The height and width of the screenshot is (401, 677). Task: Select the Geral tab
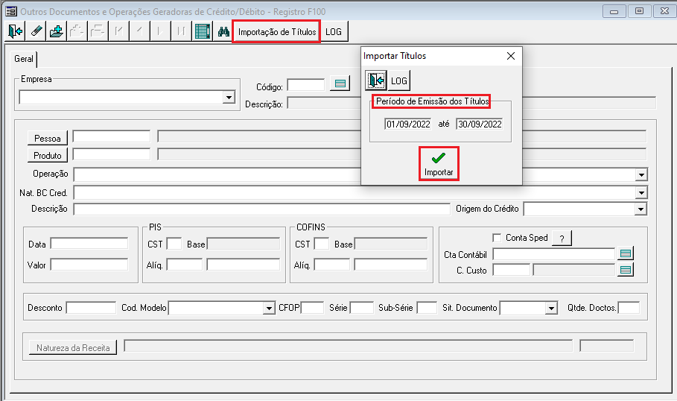[x=24, y=59]
